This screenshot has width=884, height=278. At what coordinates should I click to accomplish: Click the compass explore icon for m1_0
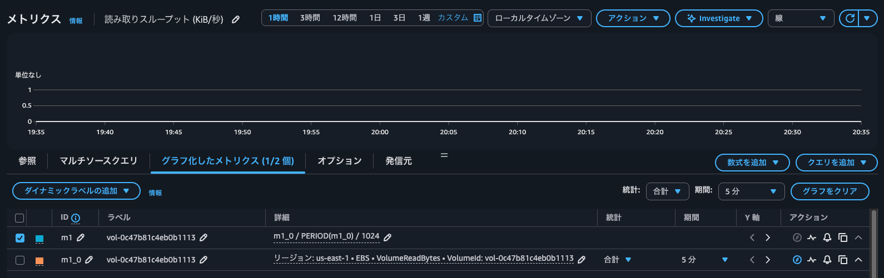pyautogui.click(x=797, y=260)
